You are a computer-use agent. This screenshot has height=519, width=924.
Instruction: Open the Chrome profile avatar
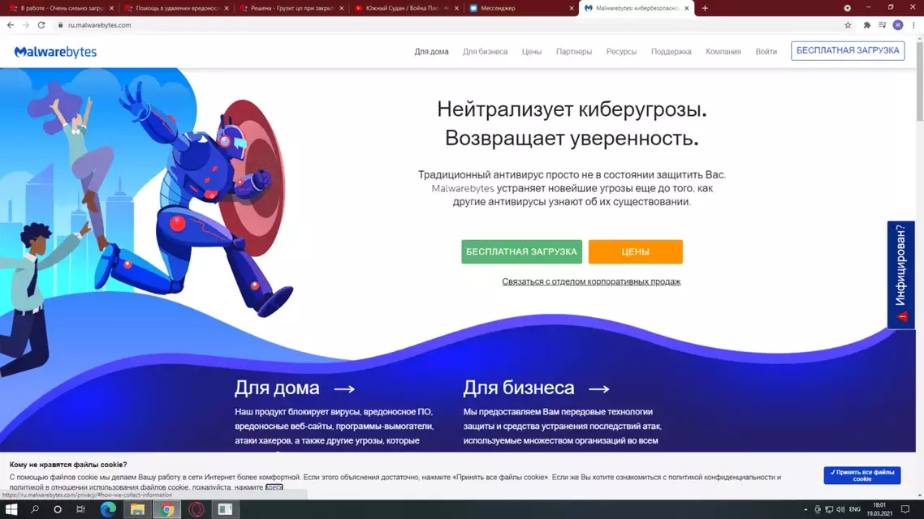click(x=898, y=24)
